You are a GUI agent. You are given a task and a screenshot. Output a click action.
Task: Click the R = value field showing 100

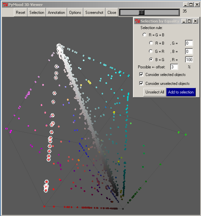click(x=189, y=60)
